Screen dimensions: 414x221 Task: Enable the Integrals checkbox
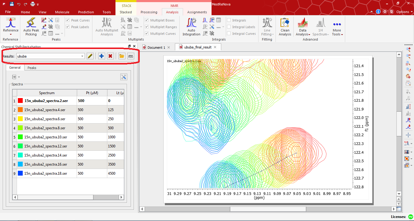point(229,20)
